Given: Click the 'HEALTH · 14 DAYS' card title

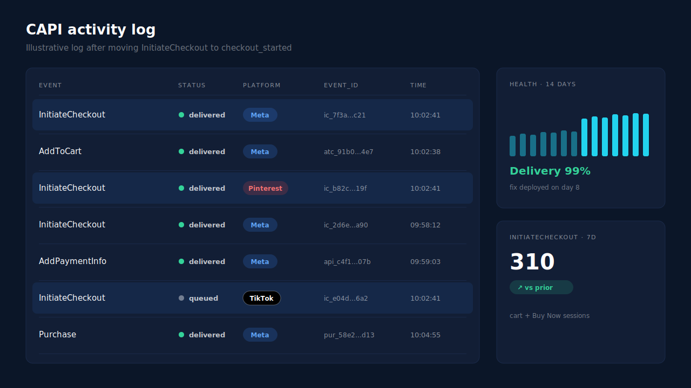Looking at the screenshot, I should [x=543, y=84].
